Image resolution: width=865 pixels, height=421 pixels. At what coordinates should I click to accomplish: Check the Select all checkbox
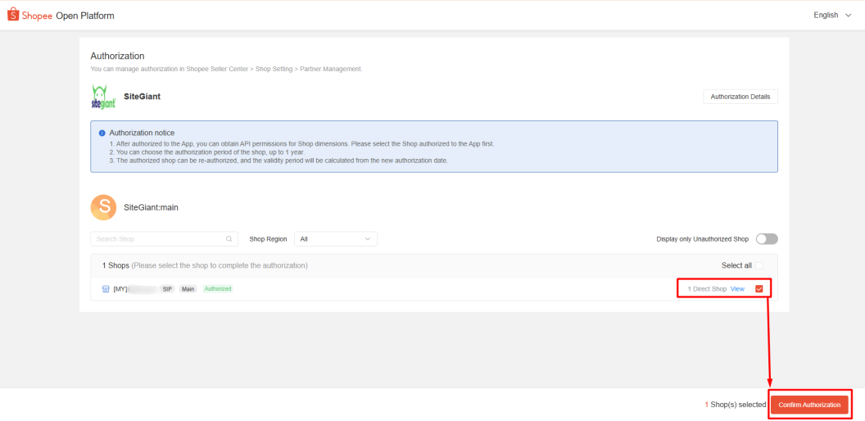759,265
